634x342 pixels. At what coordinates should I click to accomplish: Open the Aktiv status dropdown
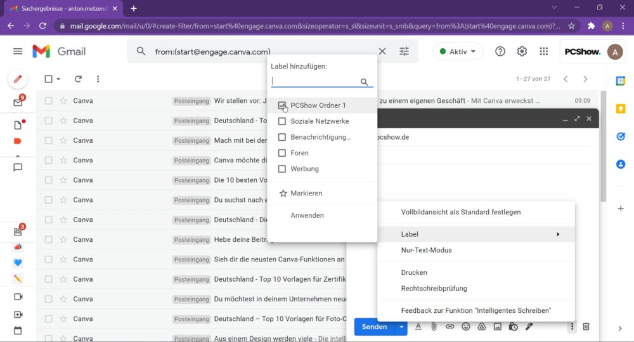(458, 51)
